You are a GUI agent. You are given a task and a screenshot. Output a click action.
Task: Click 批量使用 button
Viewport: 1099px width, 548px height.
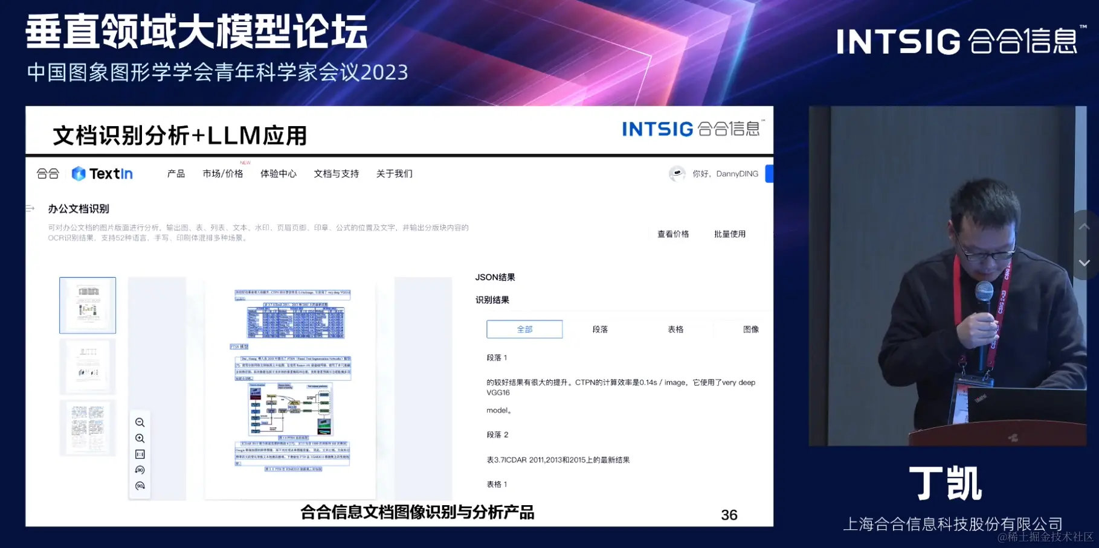coord(730,234)
